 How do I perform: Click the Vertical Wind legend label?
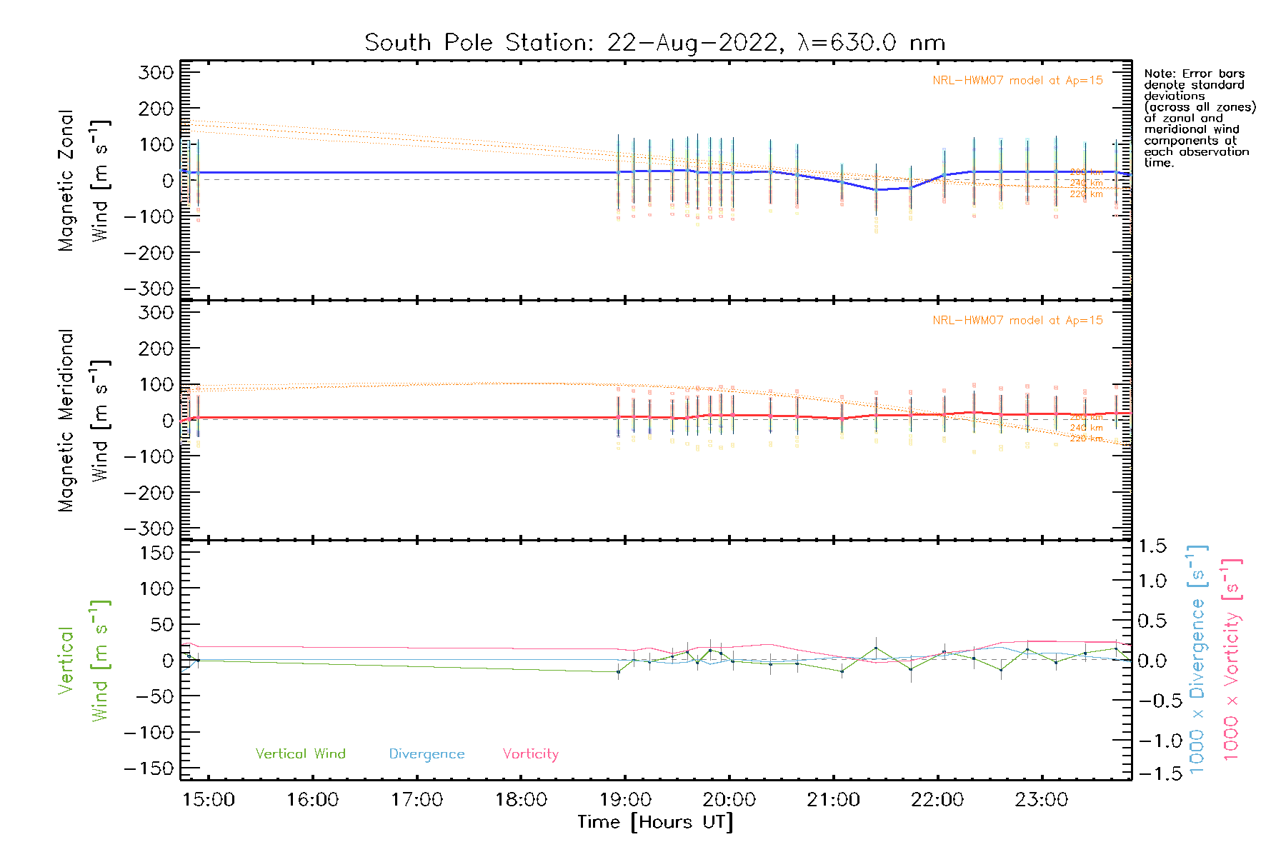pos(300,753)
